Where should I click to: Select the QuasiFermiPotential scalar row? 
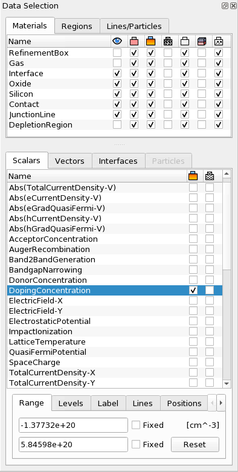point(114,352)
